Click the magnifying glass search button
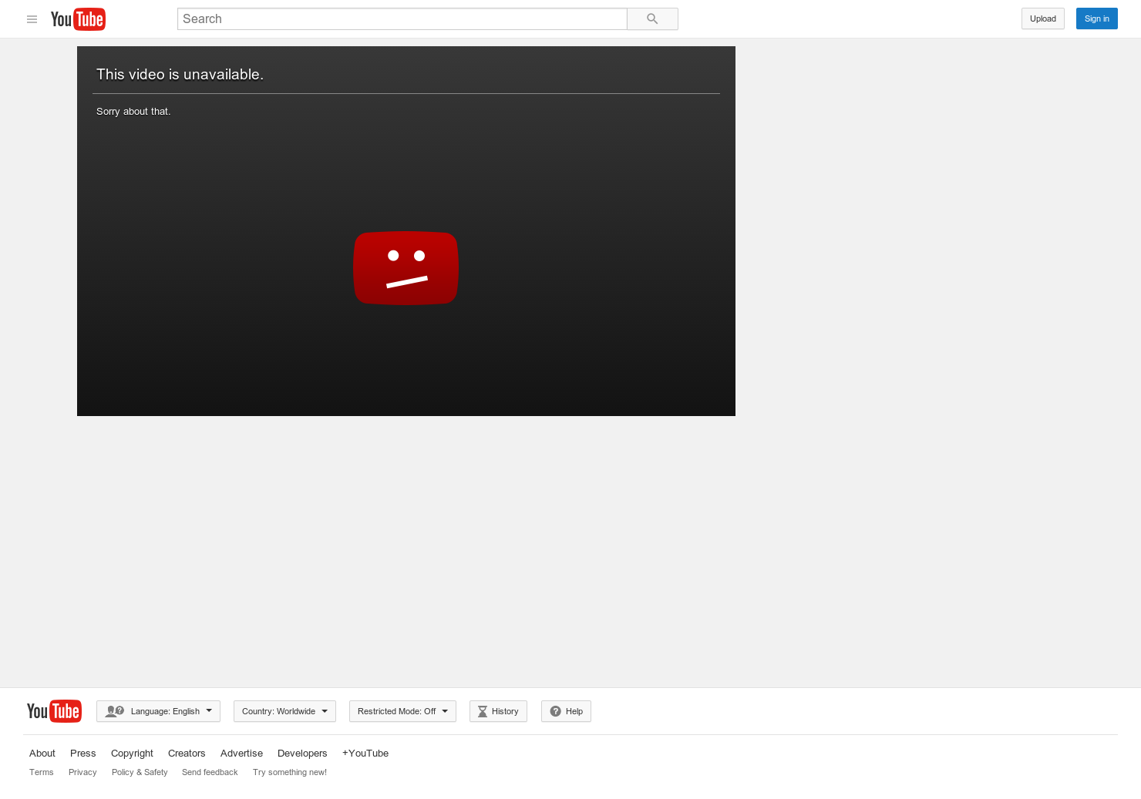Image resolution: width=1141 pixels, height=799 pixels. (x=652, y=19)
